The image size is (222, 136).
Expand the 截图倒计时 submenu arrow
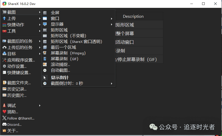(x=112, y=83)
